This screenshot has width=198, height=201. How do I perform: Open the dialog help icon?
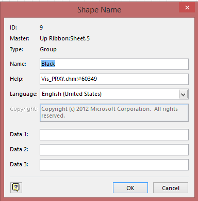tap(16, 188)
